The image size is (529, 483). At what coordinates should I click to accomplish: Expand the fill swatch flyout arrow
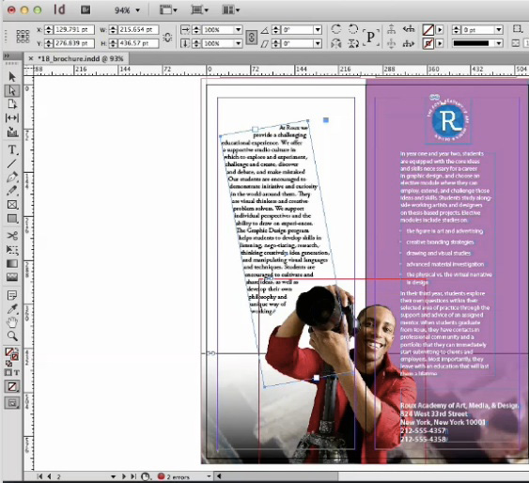tap(440, 30)
